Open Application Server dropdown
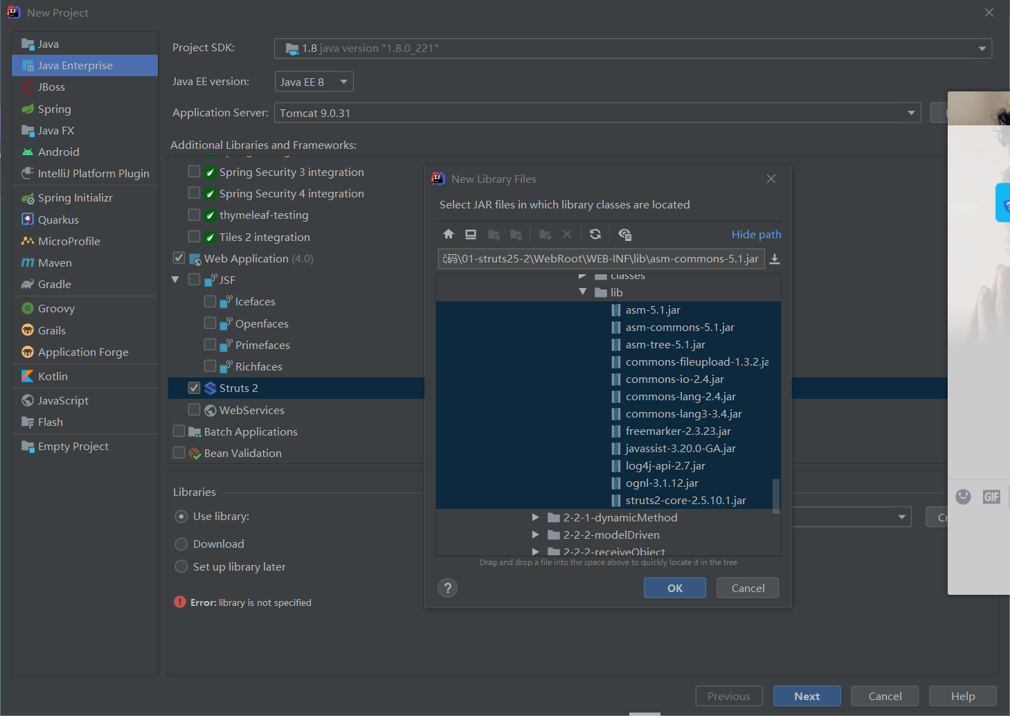Screen dimensions: 1010x716 pyautogui.click(x=911, y=113)
